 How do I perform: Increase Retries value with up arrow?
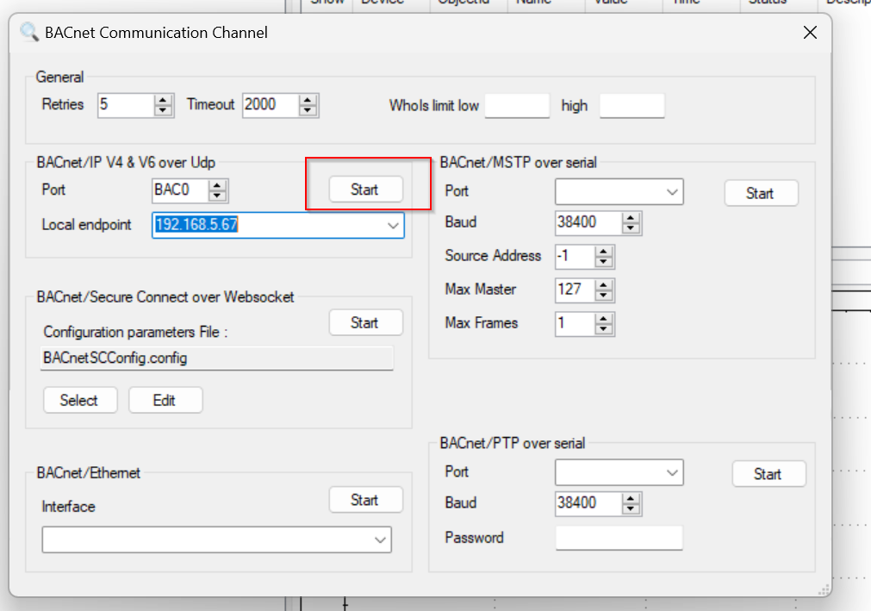pos(163,100)
